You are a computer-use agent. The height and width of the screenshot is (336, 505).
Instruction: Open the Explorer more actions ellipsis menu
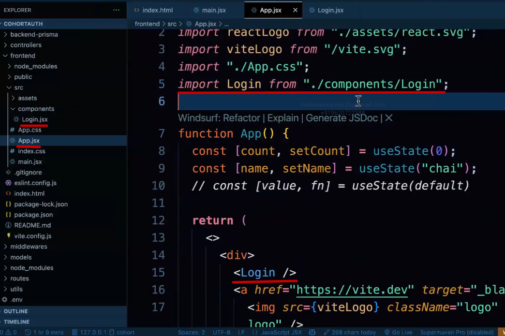(x=116, y=10)
